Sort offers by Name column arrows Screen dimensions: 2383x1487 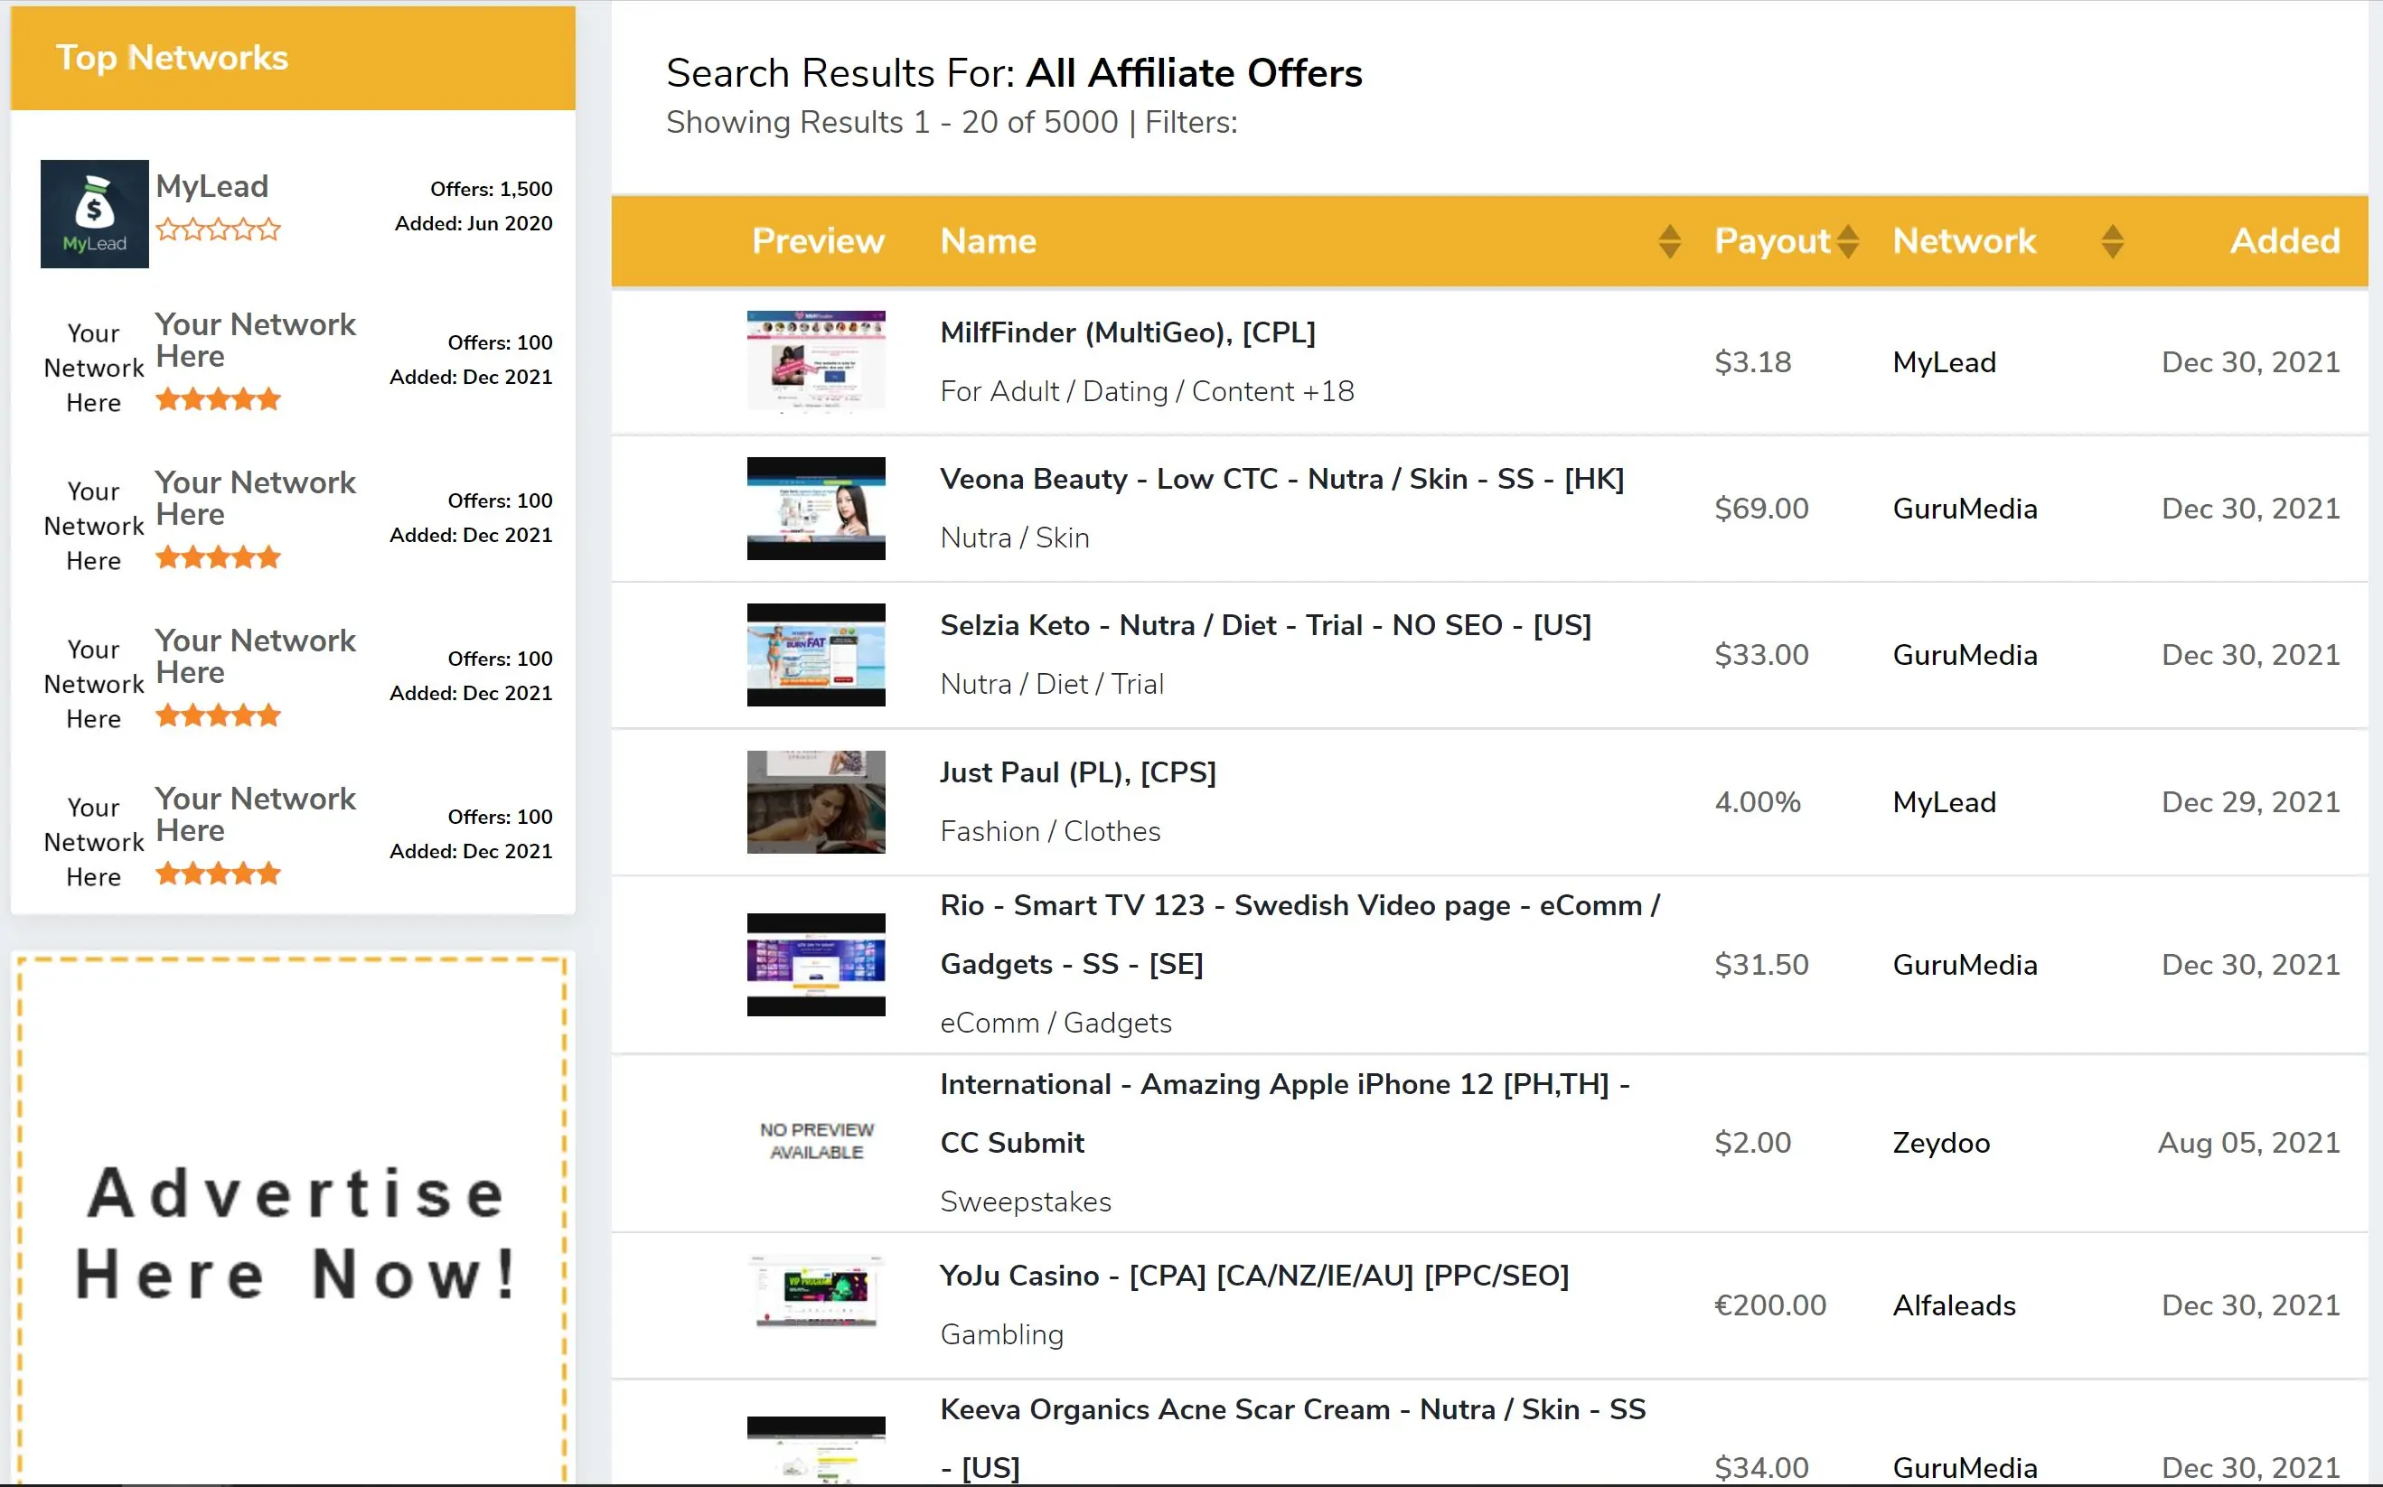tap(1668, 241)
